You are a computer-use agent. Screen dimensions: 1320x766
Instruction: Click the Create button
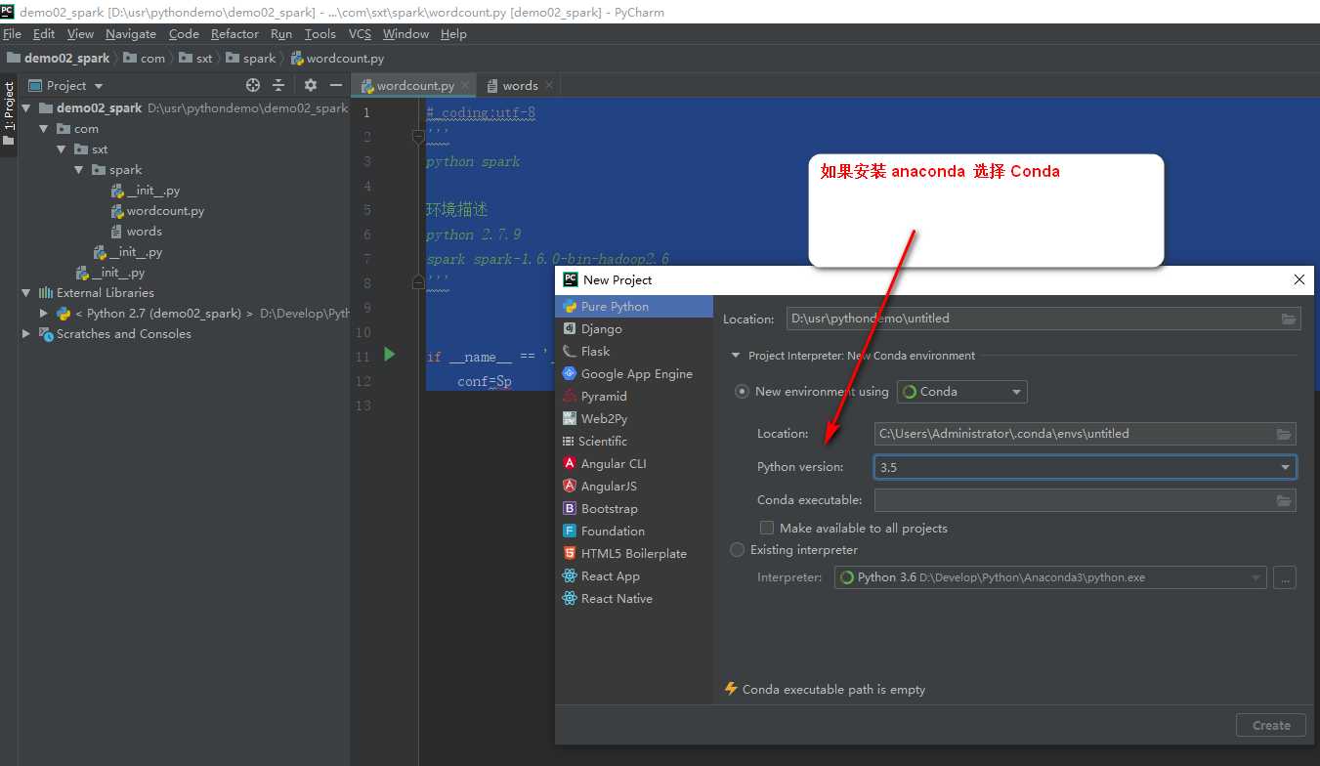[x=1271, y=725]
